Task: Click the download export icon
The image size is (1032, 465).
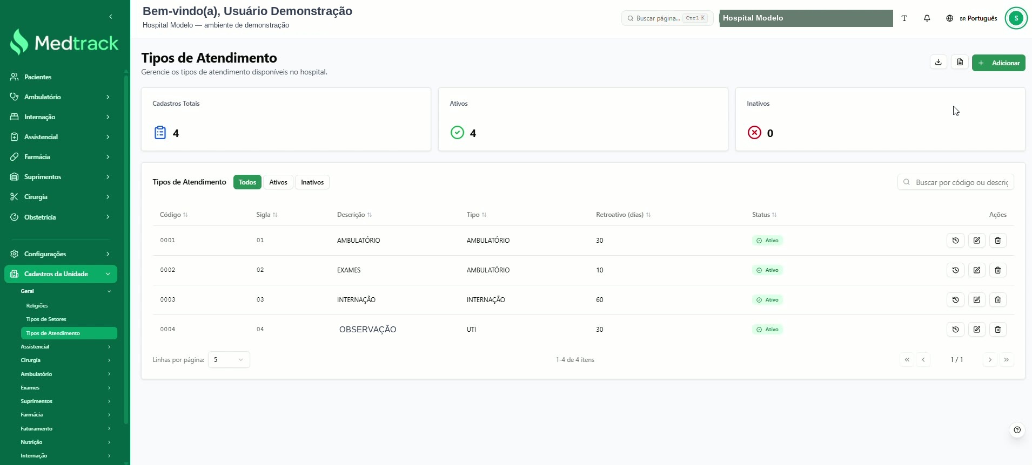Action: (x=939, y=63)
